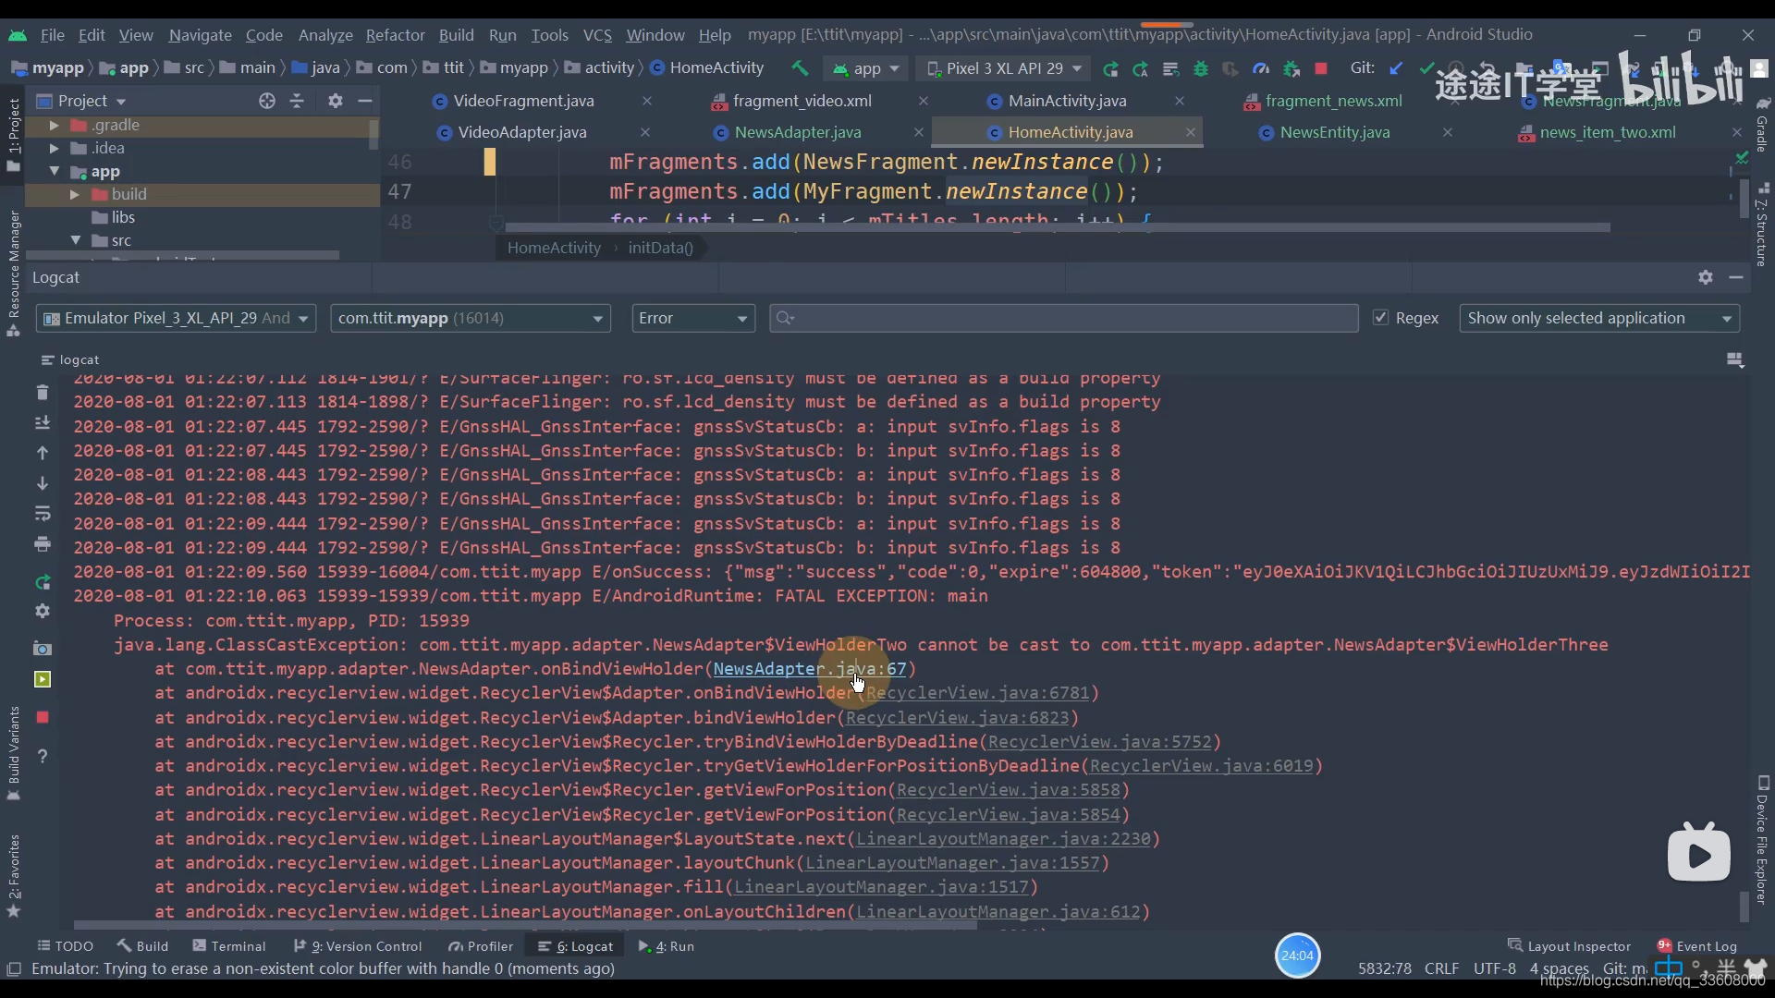Open the Analyze menu

[325, 35]
